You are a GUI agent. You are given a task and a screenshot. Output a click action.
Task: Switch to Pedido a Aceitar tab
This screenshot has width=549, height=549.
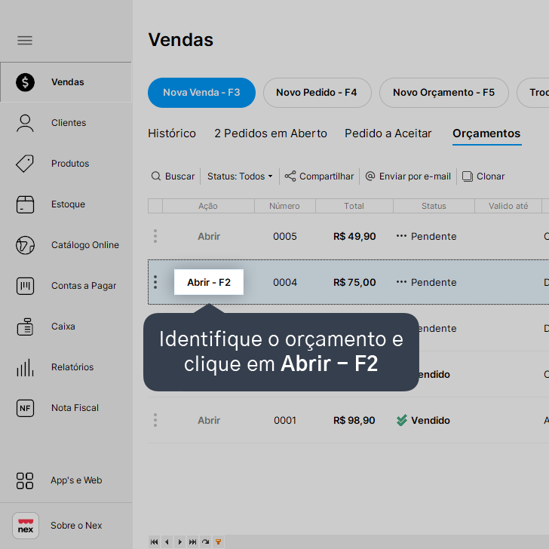[388, 133]
